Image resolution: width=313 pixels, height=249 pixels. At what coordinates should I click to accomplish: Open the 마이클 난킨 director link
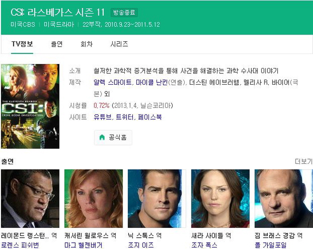[152, 82]
